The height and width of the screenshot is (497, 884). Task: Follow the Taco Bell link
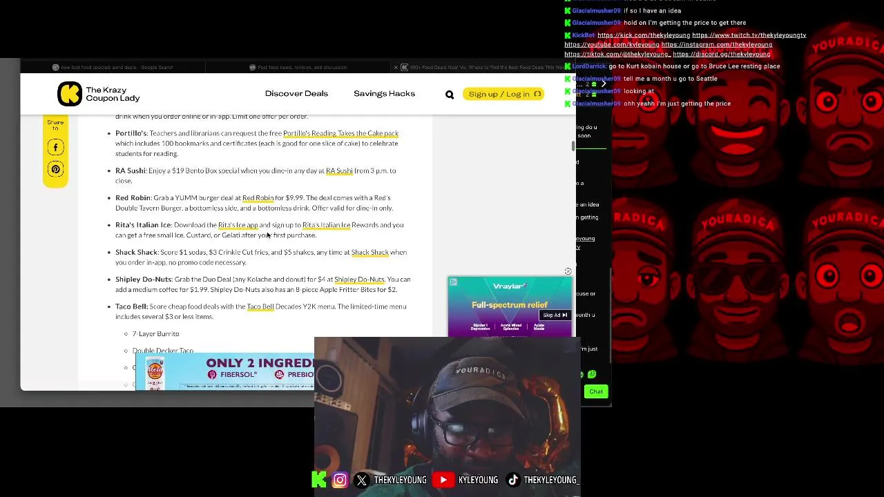260,306
